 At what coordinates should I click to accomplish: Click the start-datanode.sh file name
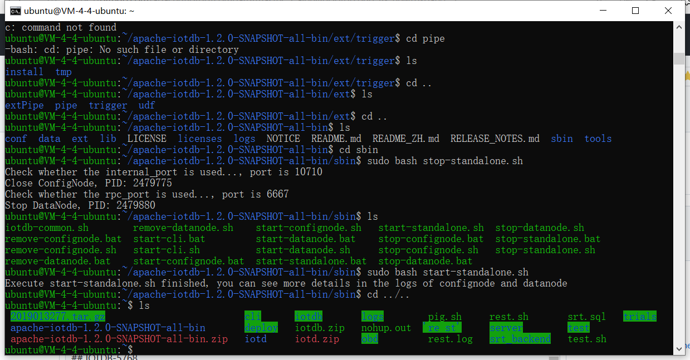303,250
